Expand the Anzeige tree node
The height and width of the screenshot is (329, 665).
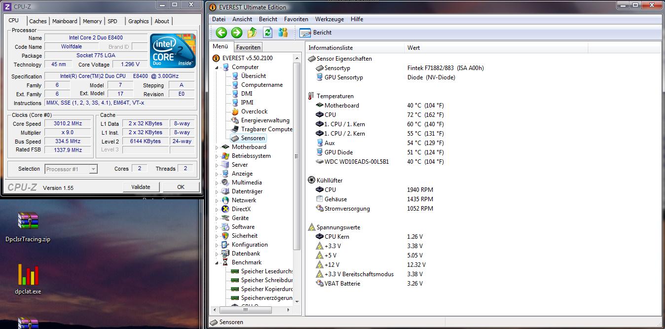point(217,174)
